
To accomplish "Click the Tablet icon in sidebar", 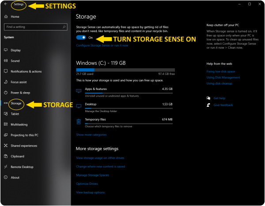I will [6, 114].
